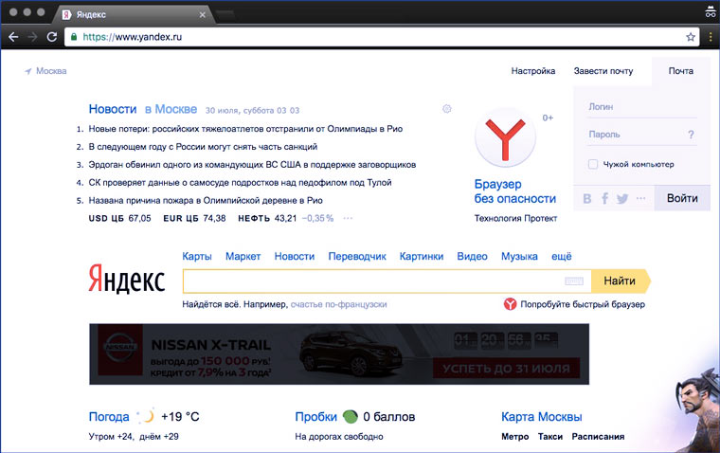This screenshot has width=720, height=453.
Task: Click the Москва location link
Action: coord(51,71)
